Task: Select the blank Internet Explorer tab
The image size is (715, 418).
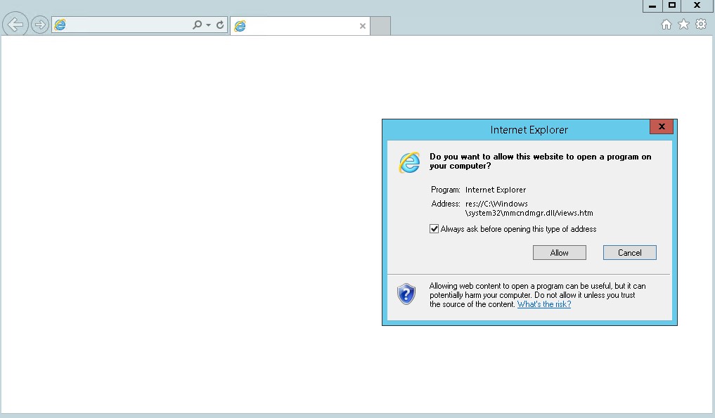Action: coord(300,26)
